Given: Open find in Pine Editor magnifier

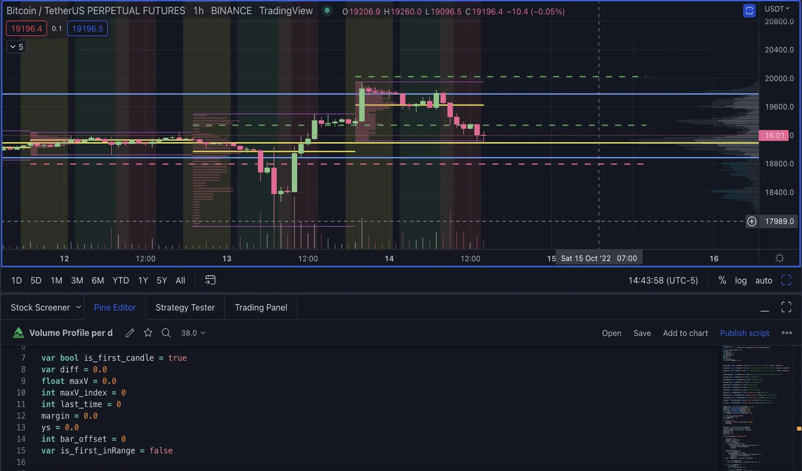Looking at the screenshot, I should coord(166,333).
